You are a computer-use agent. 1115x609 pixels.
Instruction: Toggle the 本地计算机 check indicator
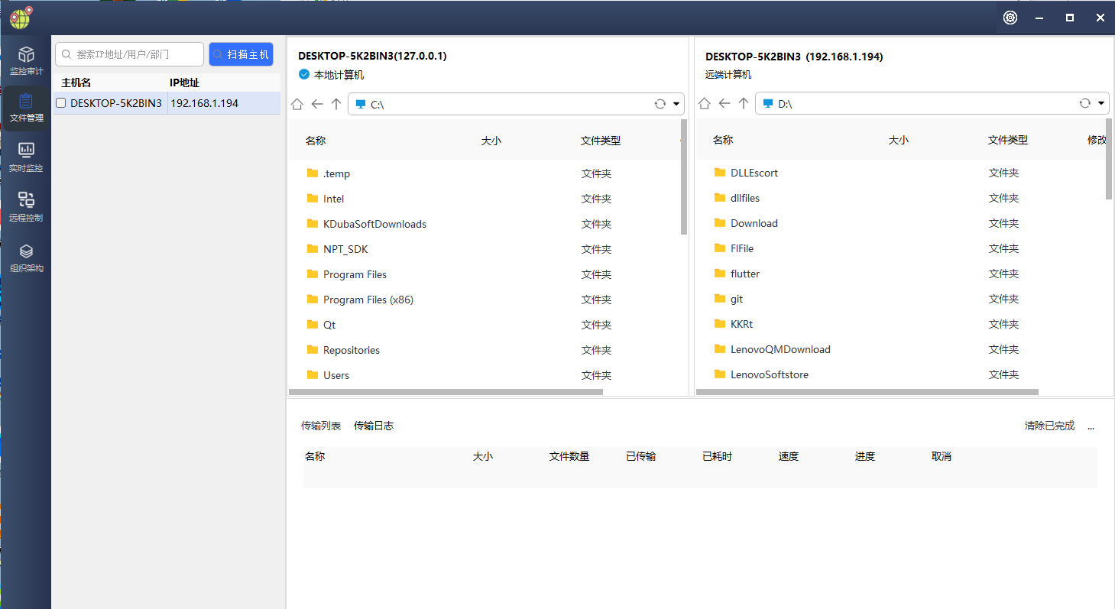coord(304,74)
